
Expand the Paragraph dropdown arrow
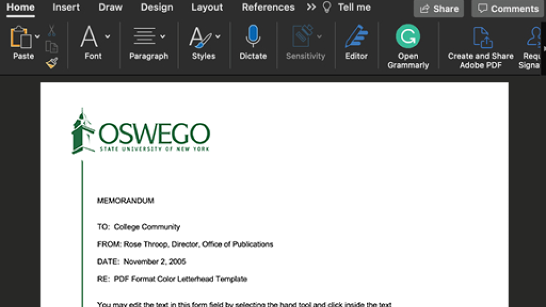(x=163, y=36)
